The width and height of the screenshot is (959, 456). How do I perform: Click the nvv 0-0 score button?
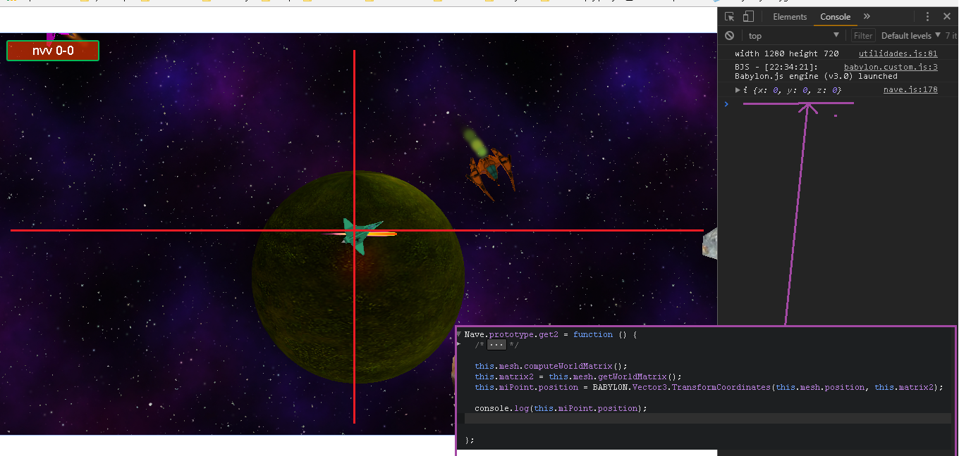[53, 51]
